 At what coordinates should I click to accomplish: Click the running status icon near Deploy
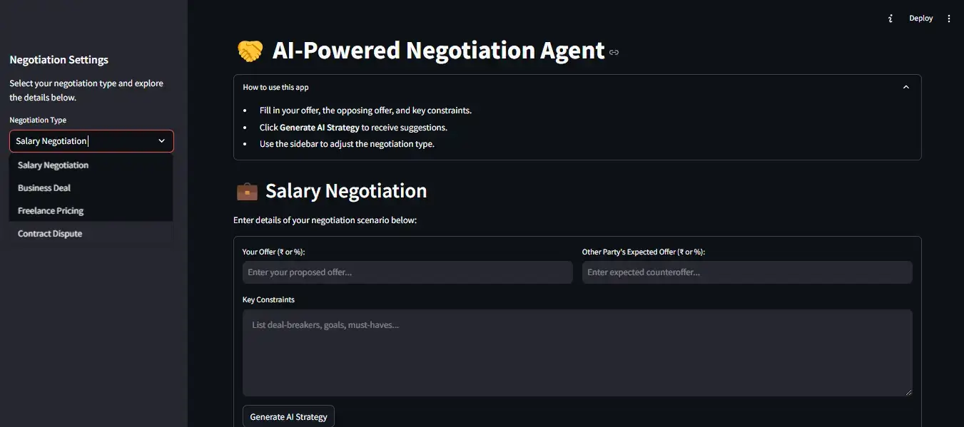coord(891,19)
